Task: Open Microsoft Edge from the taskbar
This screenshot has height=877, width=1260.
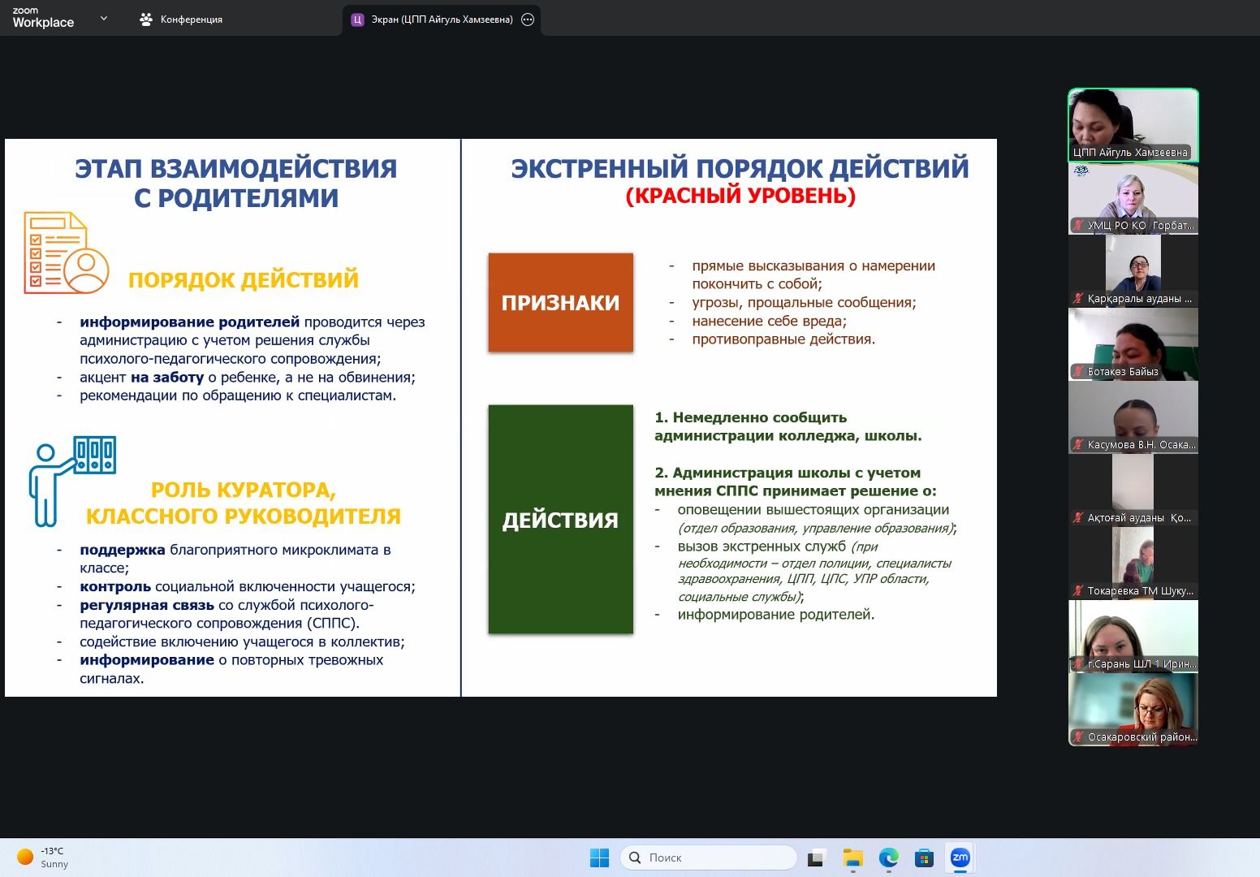Action: [888, 858]
